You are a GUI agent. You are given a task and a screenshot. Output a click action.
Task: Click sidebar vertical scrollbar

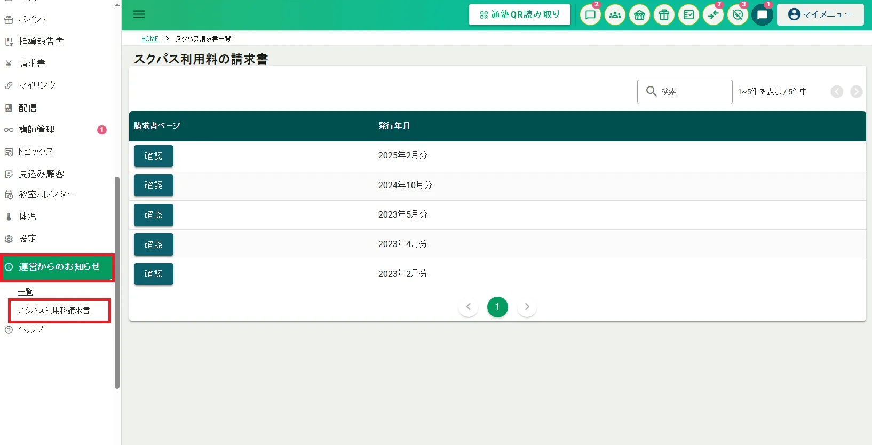tap(117, 283)
